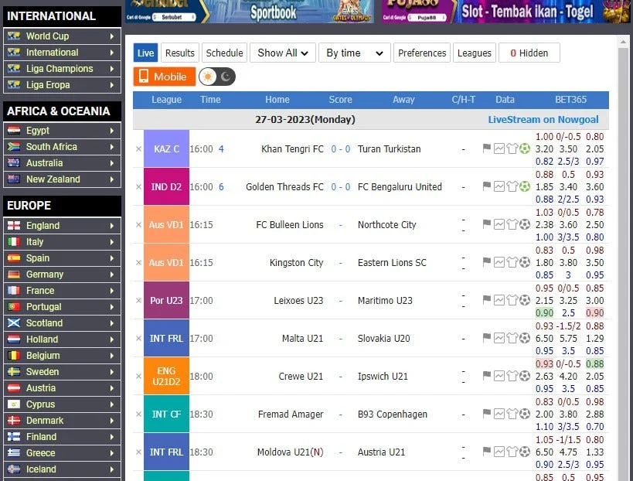
Task: Open the Slot Tembak ikan Togel banner
Action: (505, 12)
